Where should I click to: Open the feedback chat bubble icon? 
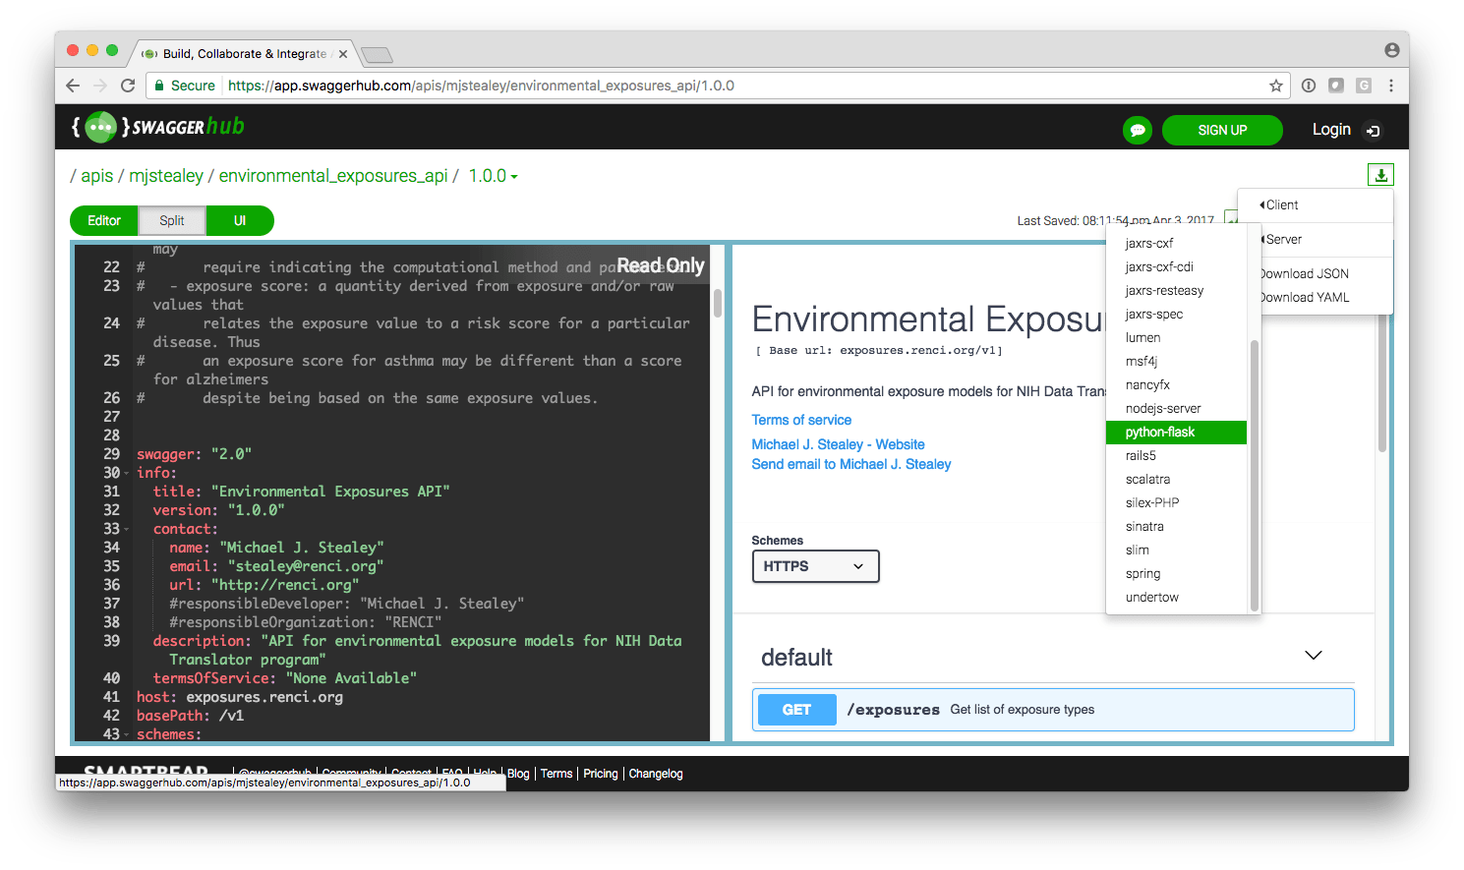click(1137, 129)
